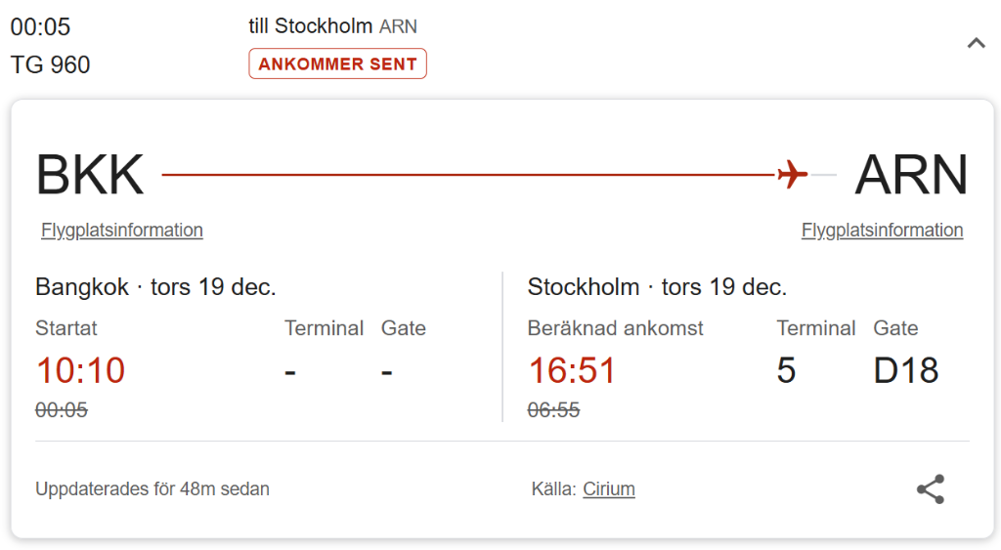1001x550 pixels.
Task: Click 'Uppdaterades för 48m sedan' text
Action: (152, 488)
